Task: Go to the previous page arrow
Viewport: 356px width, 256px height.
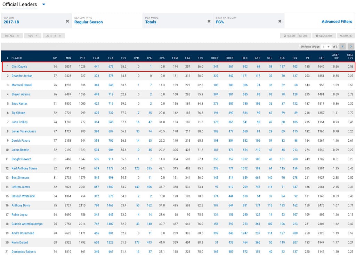Action: (342, 46)
